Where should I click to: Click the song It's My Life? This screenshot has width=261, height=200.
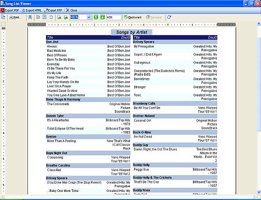54,73
